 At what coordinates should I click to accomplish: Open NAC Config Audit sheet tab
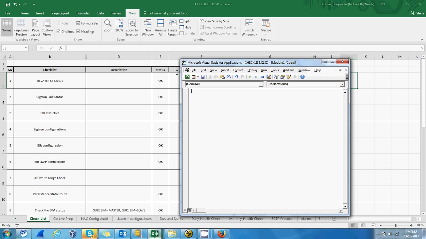coord(95,219)
